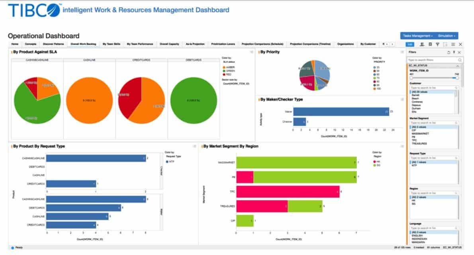Collapse the EC_WI_STATUS filter group
The width and height of the screenshot is (474, 255).
458,66
